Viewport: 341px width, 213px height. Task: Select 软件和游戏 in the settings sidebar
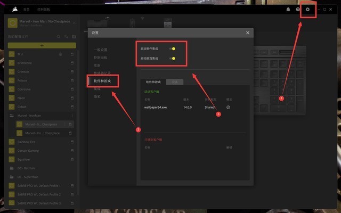point(102,81)
